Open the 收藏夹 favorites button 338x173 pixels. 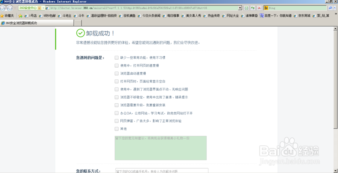[7, 15]
